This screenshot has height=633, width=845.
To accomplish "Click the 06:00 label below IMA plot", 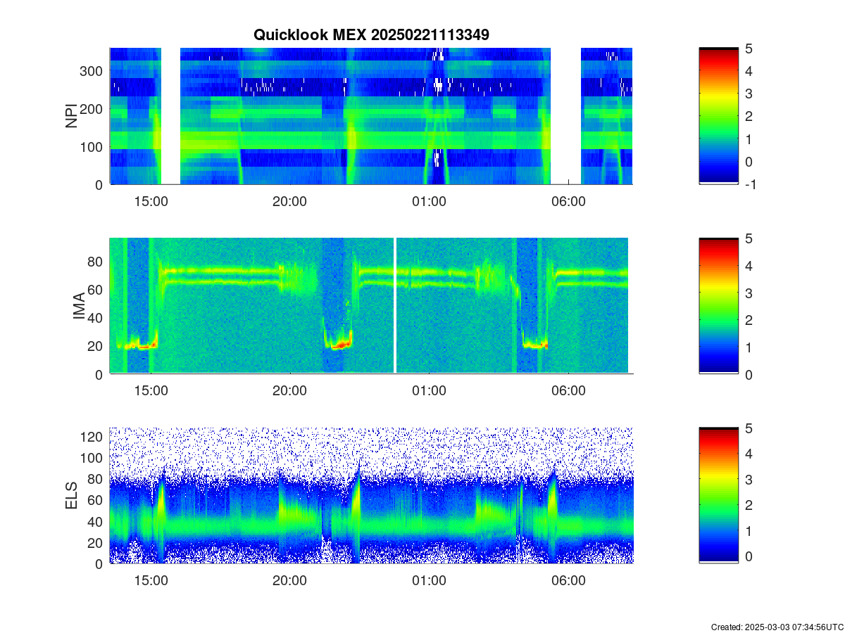I will (568, 390).
